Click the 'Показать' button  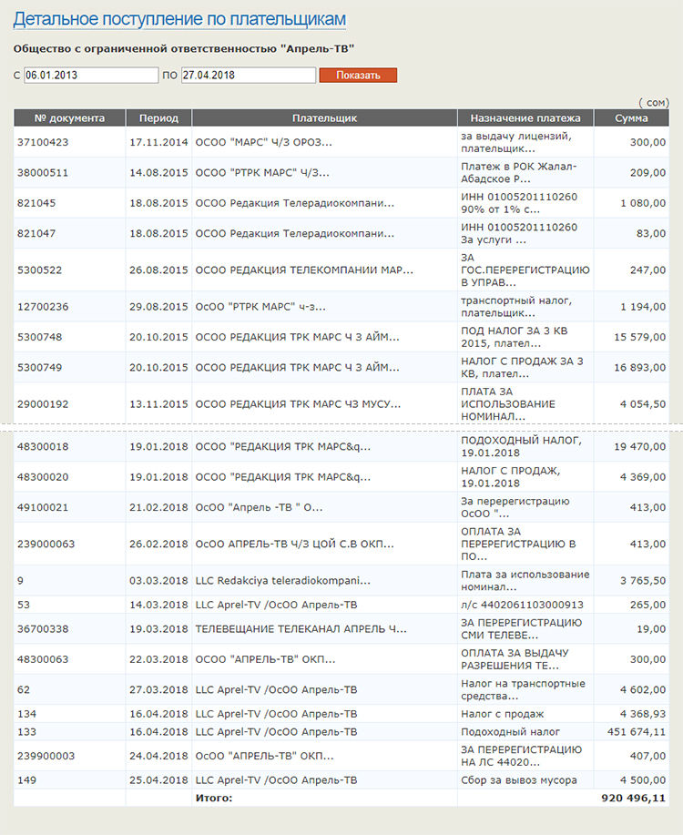coord(358,76)
